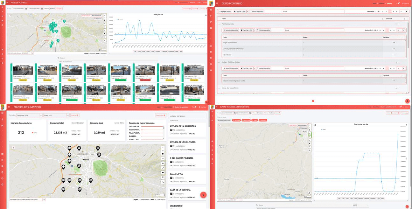The width and height of the screenshot is (412, 209).
Task: Click the Agregar playlist button
Action: [x=225, y=11]
